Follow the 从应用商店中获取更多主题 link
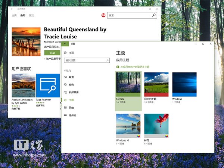Viewport: 224px width, 168px height. (x=134, y=67)
